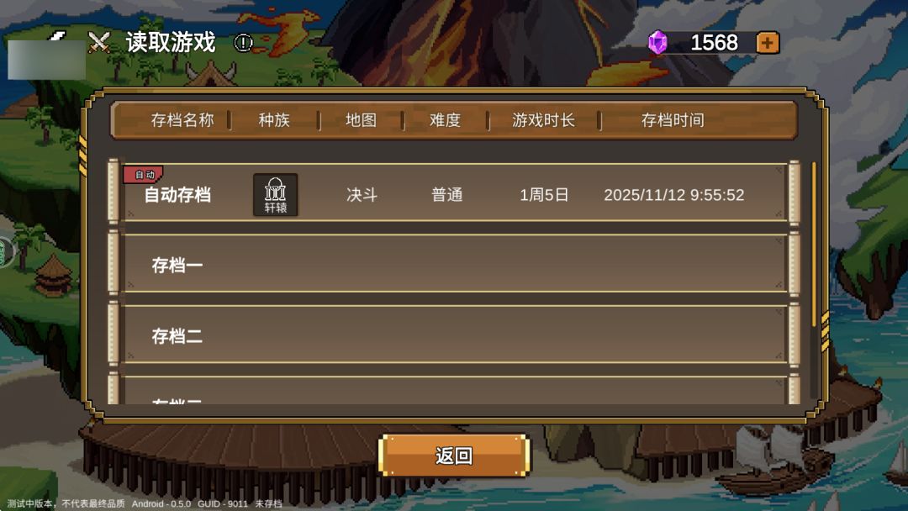The width and height of the screenshot is (908, 511).
Task: Select the partially visible fourth save slot
Action: [455, 389]
